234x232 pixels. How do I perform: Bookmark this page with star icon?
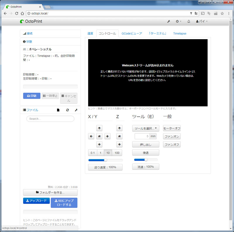coord(222,13)
